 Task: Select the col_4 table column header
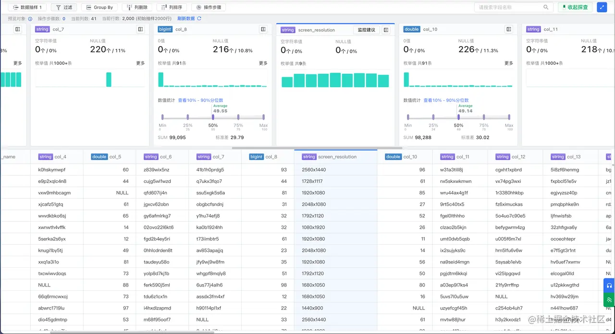pyautogui.click(x=57, y=156)
